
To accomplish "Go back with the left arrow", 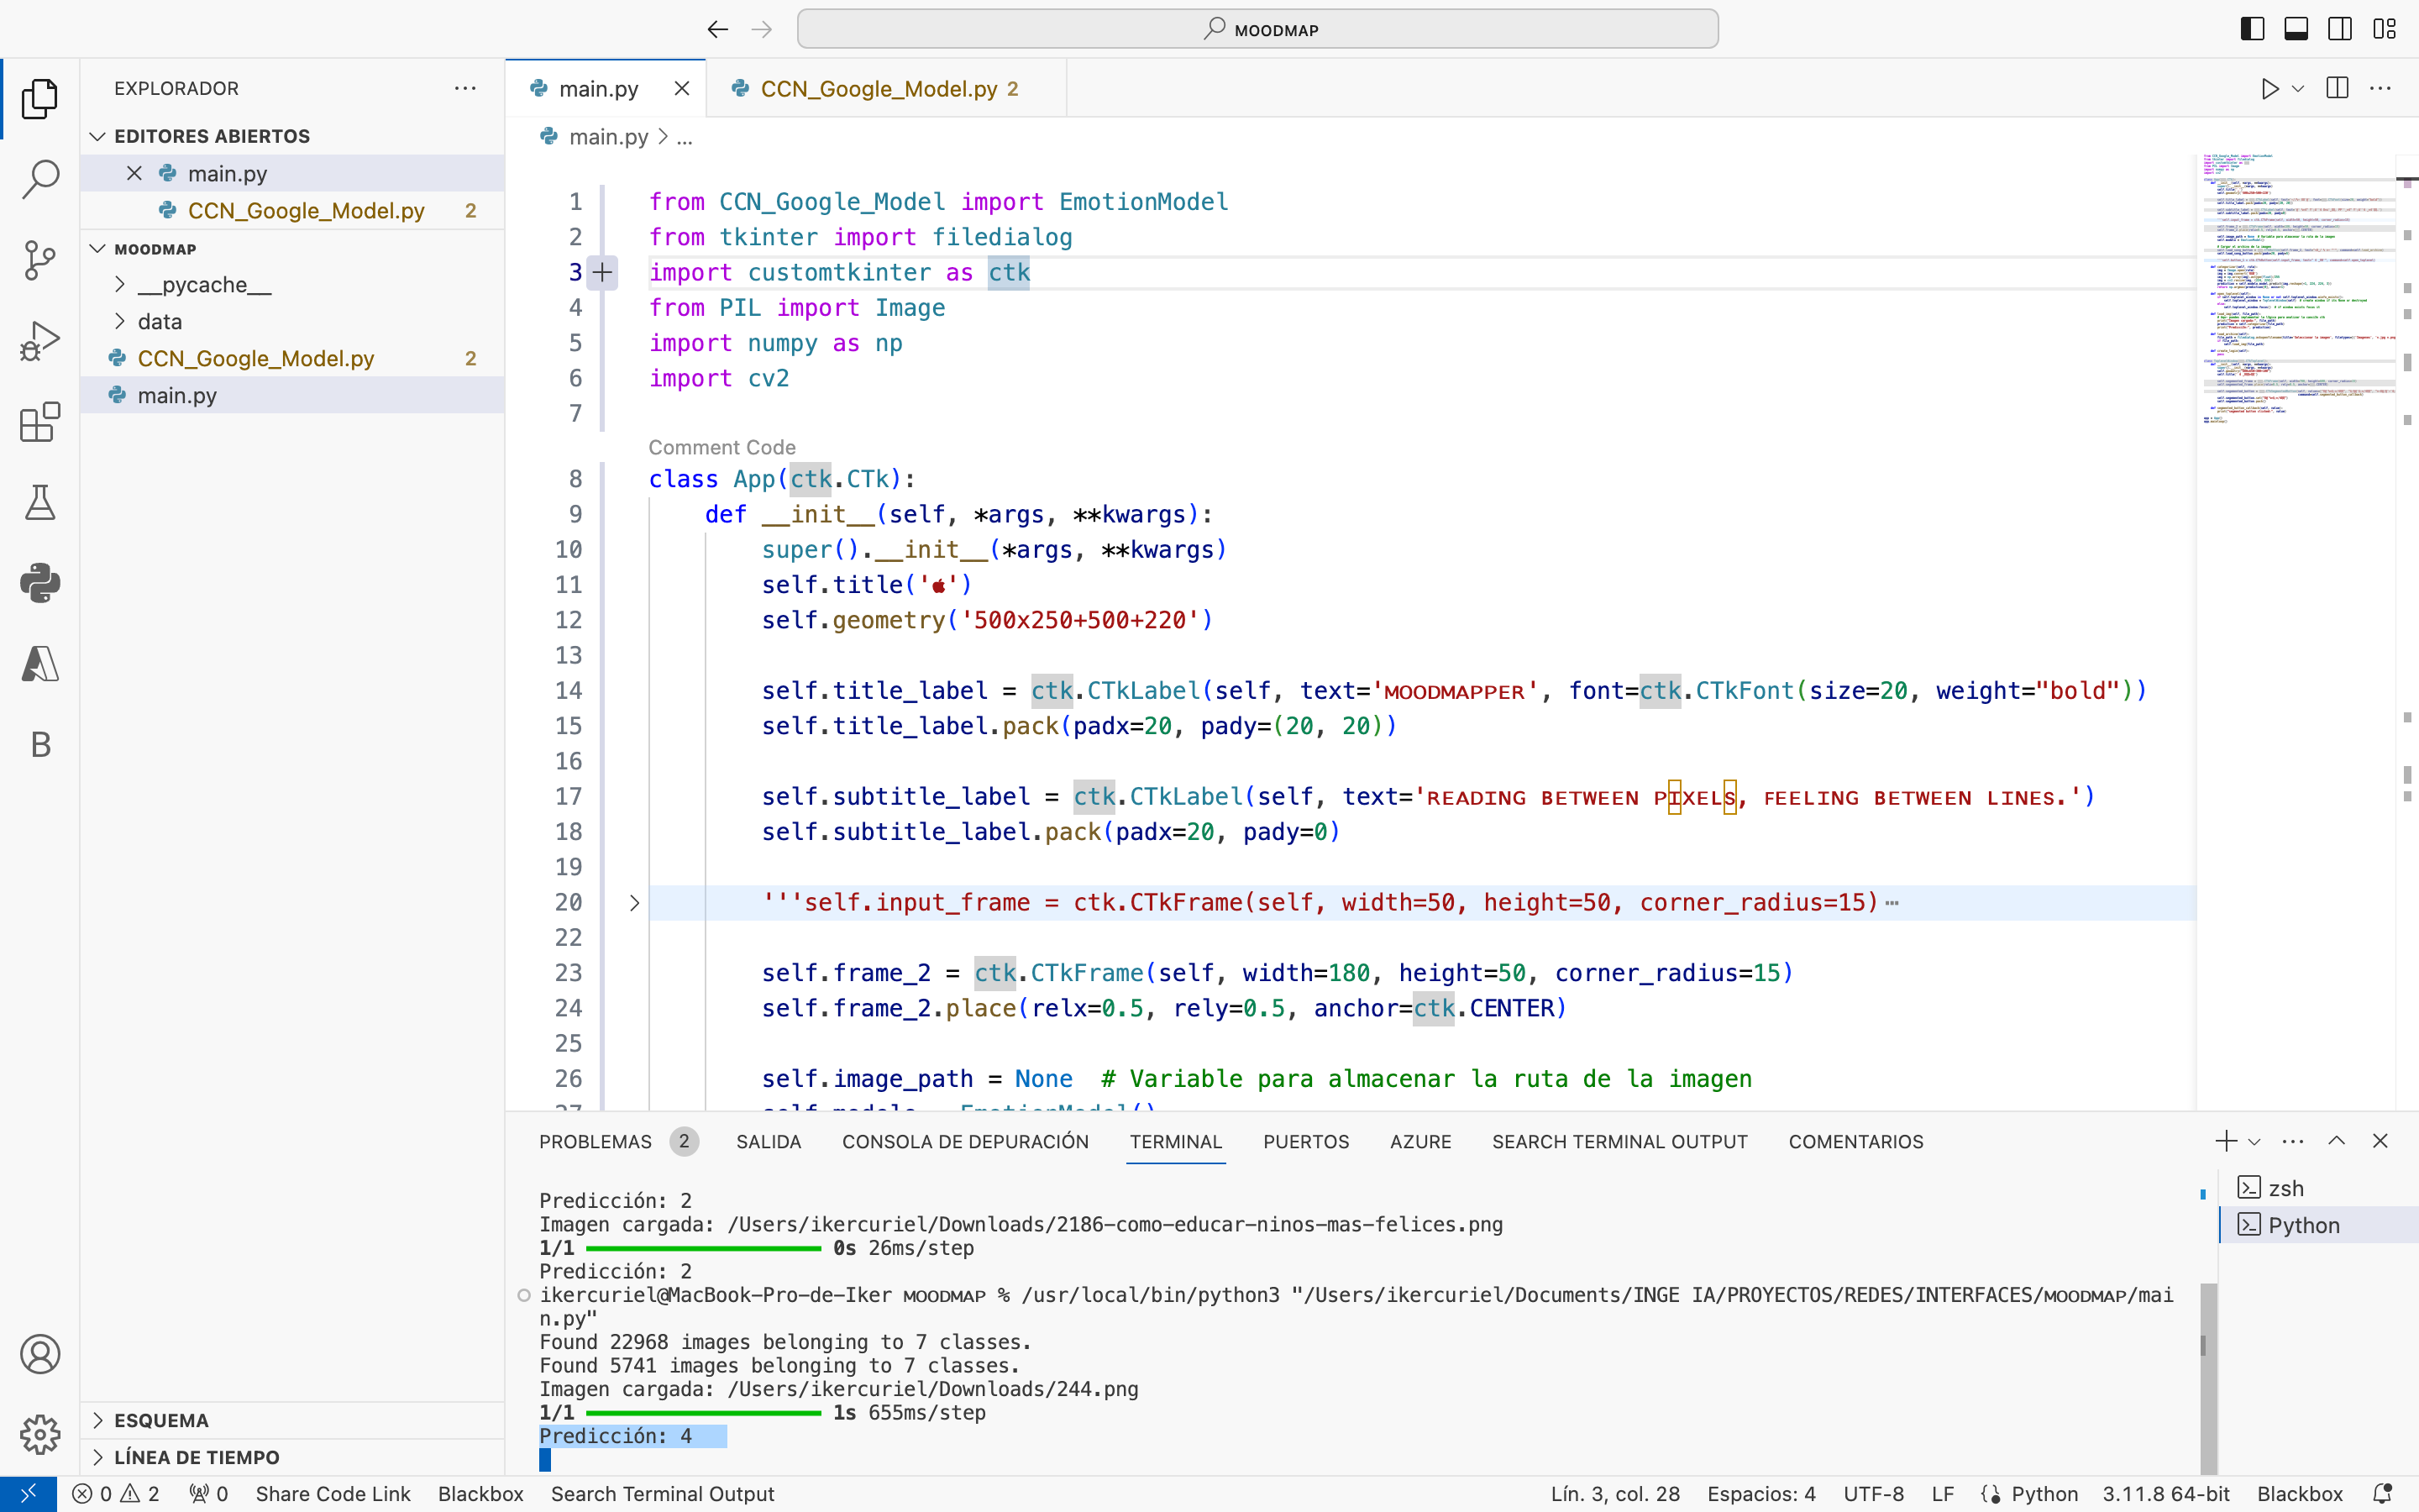I will [x=717, y=29].
